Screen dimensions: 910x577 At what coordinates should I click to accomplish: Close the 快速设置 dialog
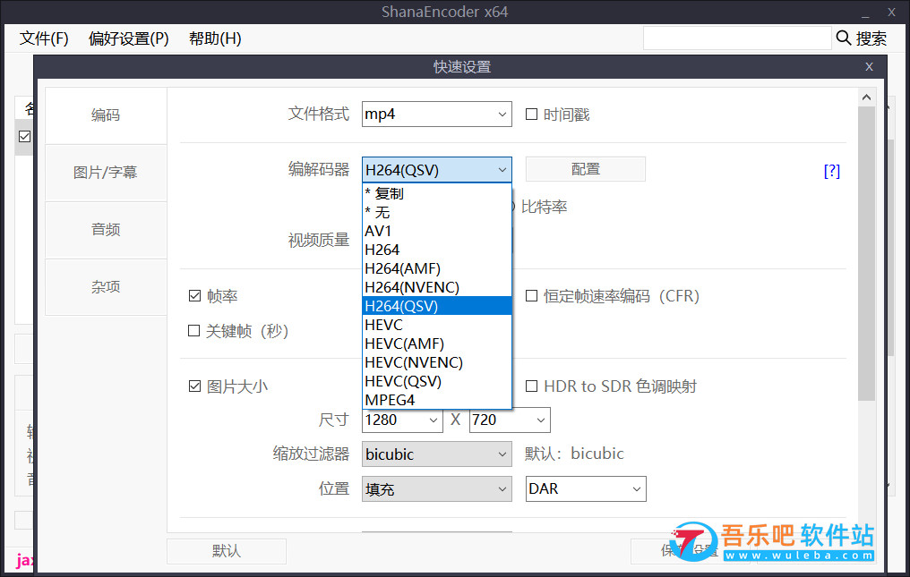tap(869, 67)
